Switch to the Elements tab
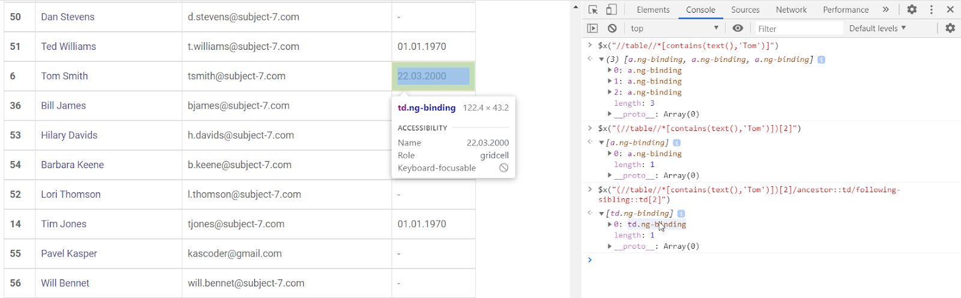The height and width of the screenshot is (298, 961). tap(653, 10)
